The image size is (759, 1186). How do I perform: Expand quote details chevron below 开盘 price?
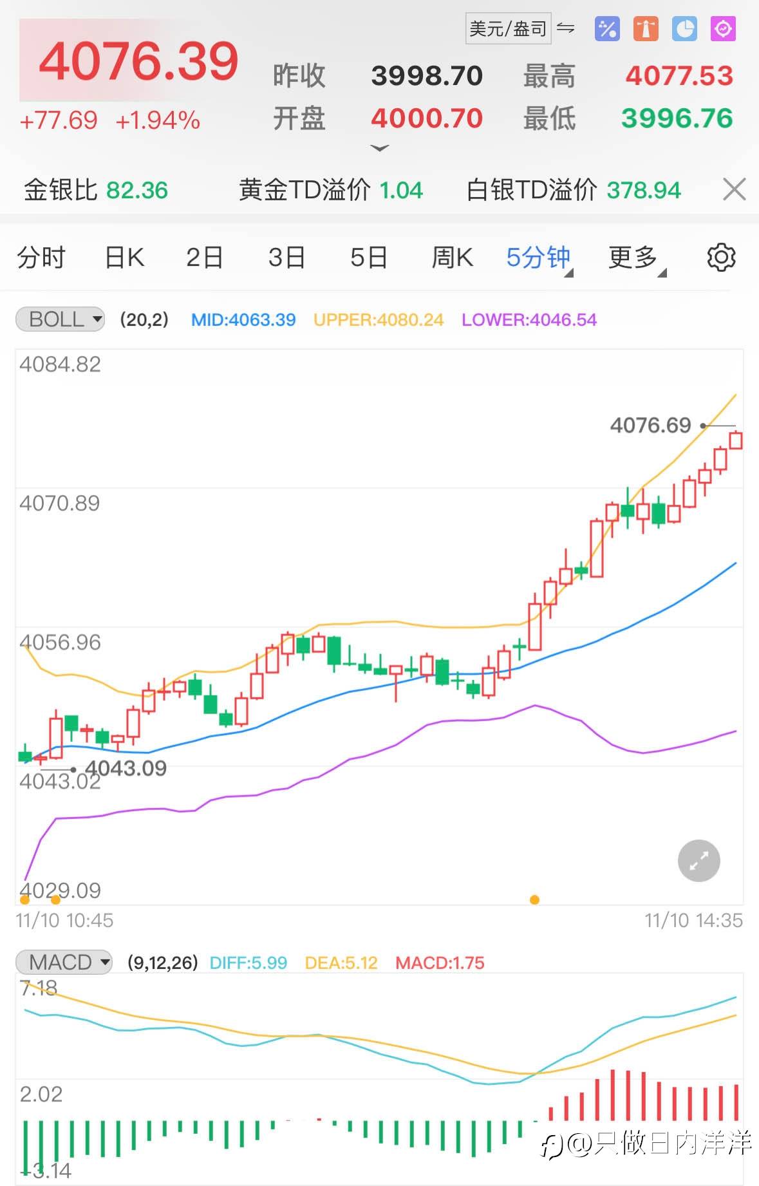coord(380,148)
